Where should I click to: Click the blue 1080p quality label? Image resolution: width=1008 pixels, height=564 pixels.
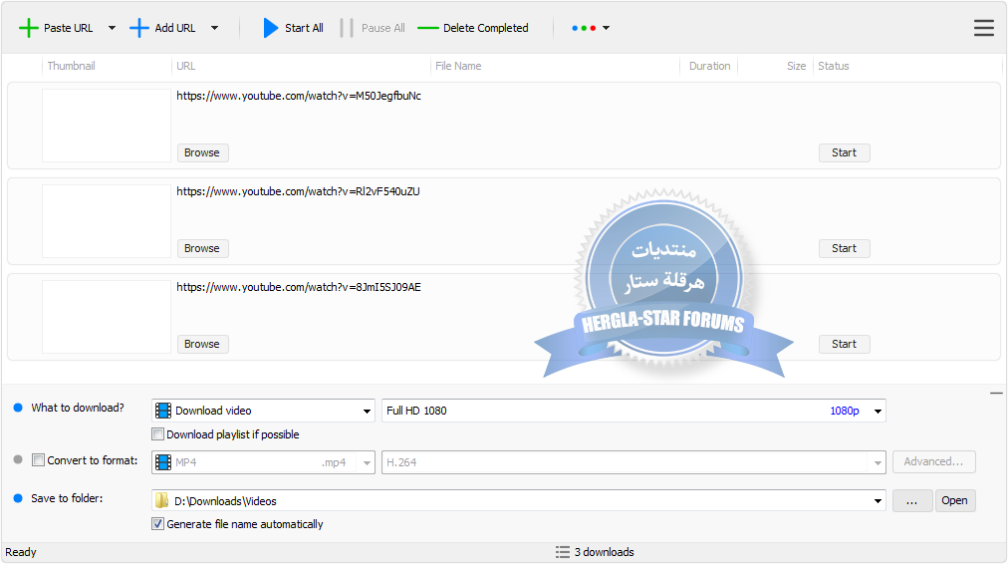pos(844,411)
